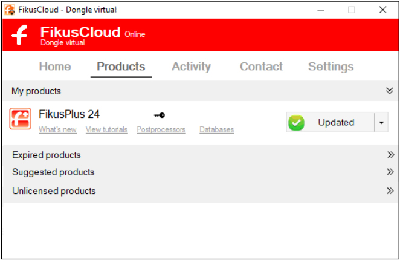
Task: Switch to the Home tab
Action: 55,67
